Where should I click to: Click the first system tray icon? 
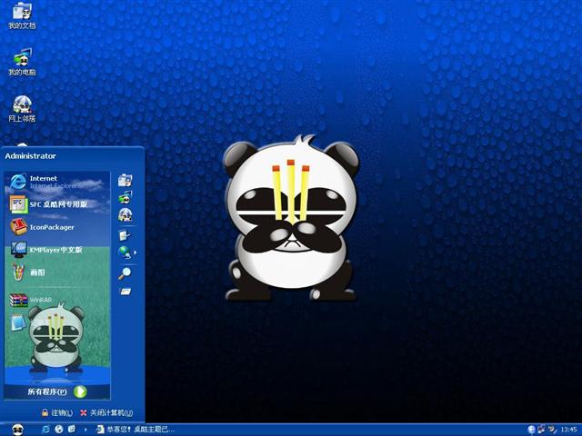tap(531, 430)
